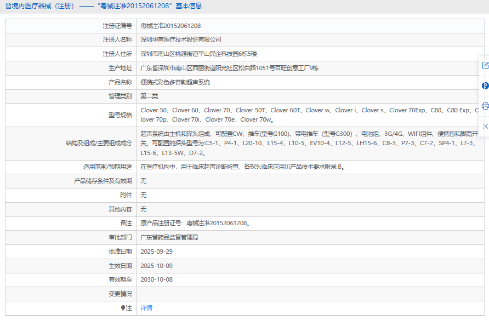Click the printer icon in the side toolbar
Screen dimensions: 489x320
485,106
